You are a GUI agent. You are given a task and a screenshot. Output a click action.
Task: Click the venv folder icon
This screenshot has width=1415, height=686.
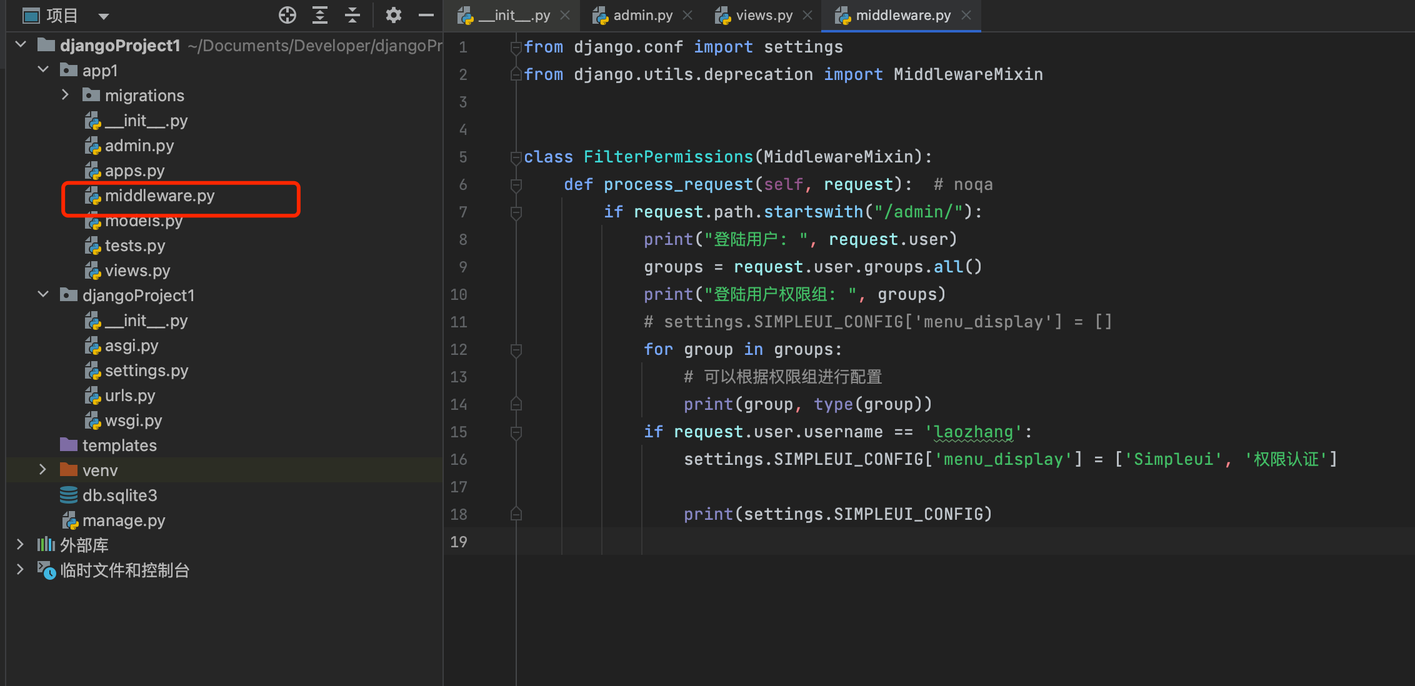click(69, 469)
